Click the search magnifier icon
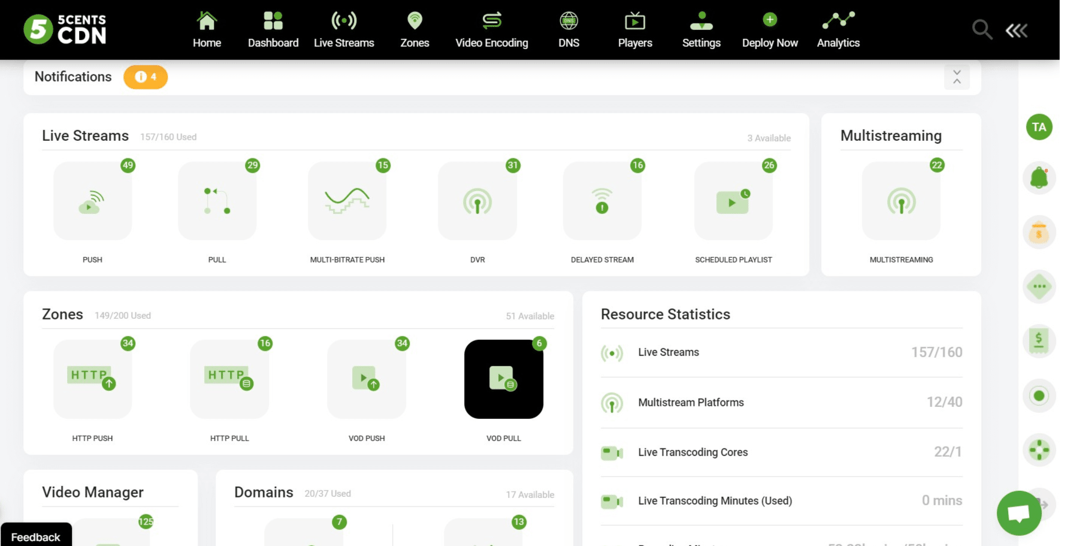Screen dimensions: 1086x546 [982, 29]
